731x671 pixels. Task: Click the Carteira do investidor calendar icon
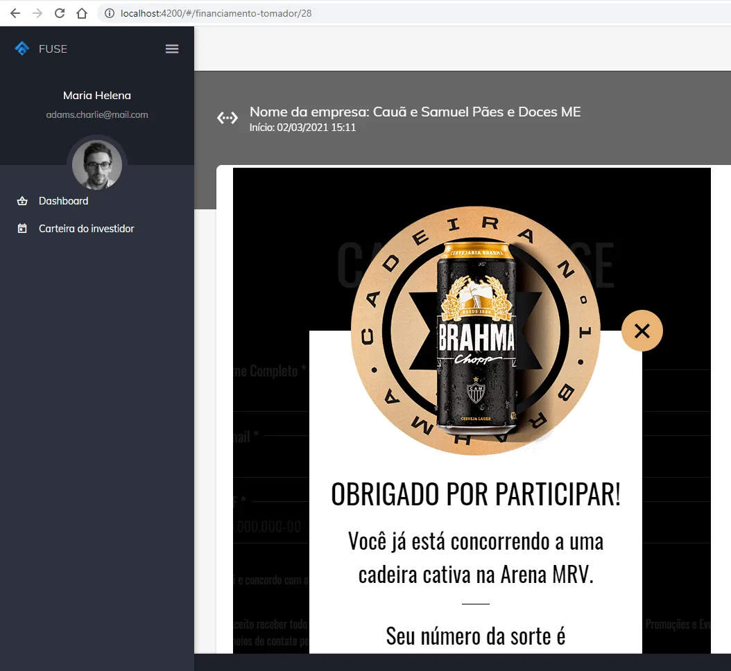click(22, 229)
